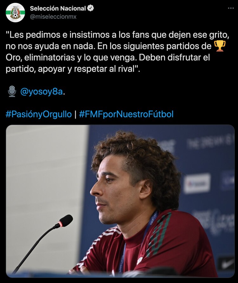
Task: Open the three-dot more options menu
Action: point(231,8)
